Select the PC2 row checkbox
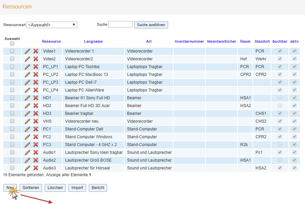The width and height of the screenshot is (305, 204). tap(12, 137)
